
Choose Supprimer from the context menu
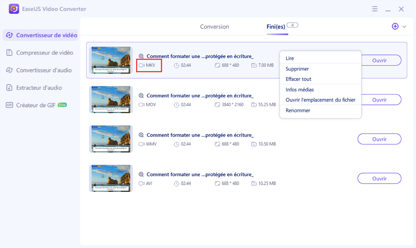297,69
